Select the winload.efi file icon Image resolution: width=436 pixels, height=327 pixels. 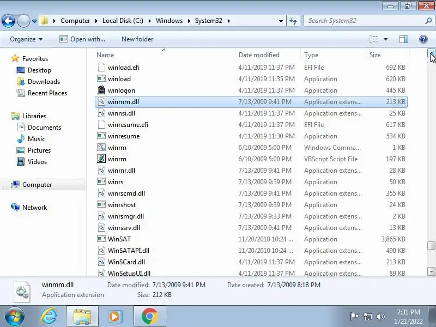click(x=101, y=67)
